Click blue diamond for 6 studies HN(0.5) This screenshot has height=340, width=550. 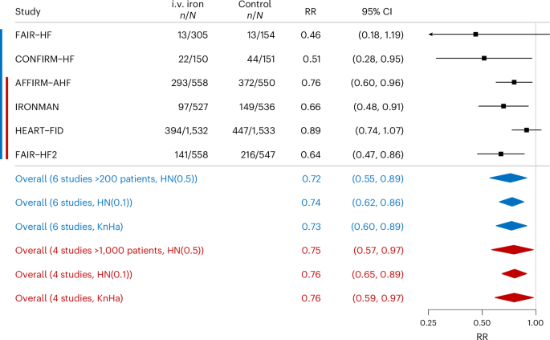tap(508, 178)
